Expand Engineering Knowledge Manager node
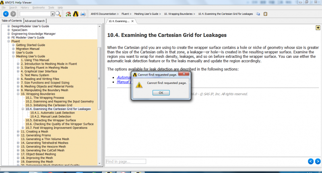The image size is (322, 173). click(x=8, y=34)
